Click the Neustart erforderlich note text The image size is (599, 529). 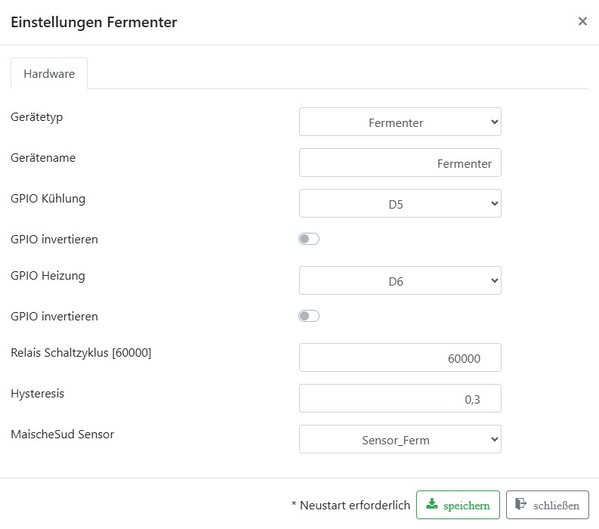coord(350,505)
